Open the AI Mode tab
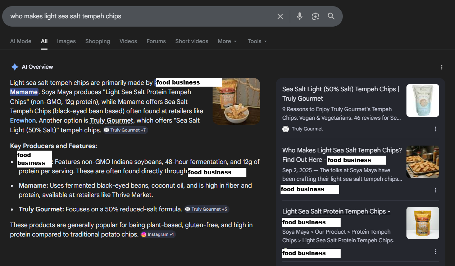 [21, 41]
